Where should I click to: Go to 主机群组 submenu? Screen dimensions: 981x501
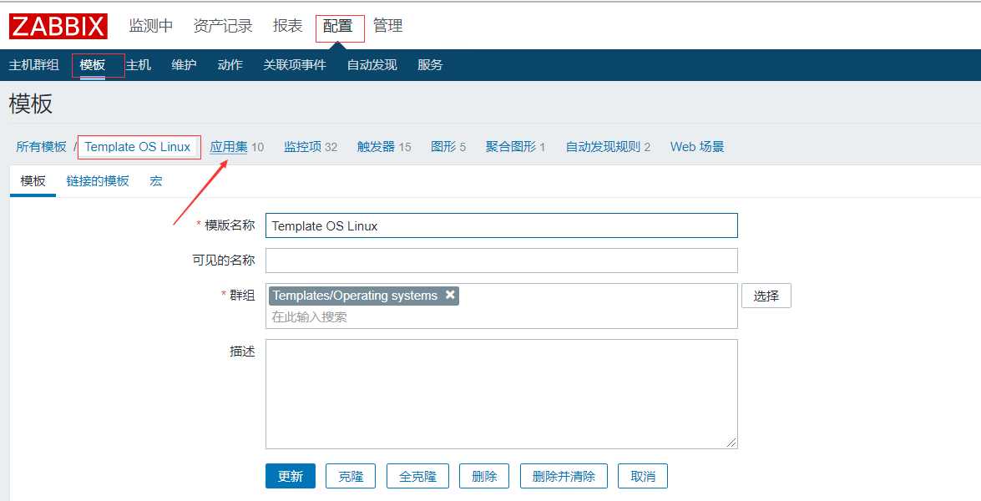tap(33, 65)
